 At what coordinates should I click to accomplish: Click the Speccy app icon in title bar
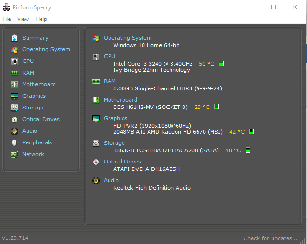[x=7, y=7]
